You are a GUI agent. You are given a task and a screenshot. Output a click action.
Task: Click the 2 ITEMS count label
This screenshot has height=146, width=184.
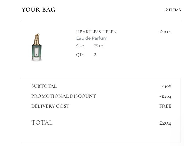pos(173,10)
